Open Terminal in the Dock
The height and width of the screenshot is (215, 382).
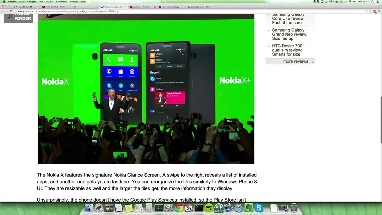[x=199, y=208]
